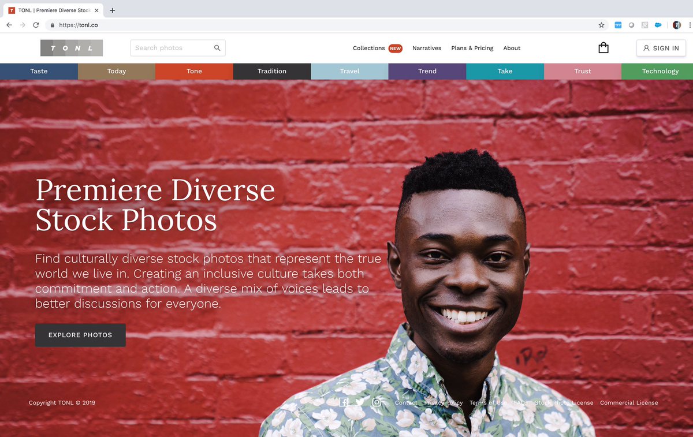
Task: Open the shopping bag cart
Action: point(603,48)
